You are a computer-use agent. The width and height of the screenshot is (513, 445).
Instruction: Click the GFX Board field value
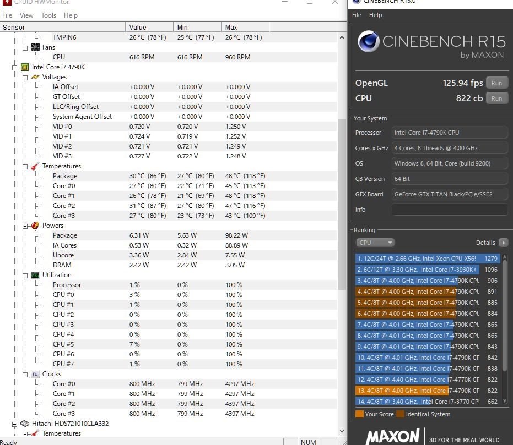450,194
